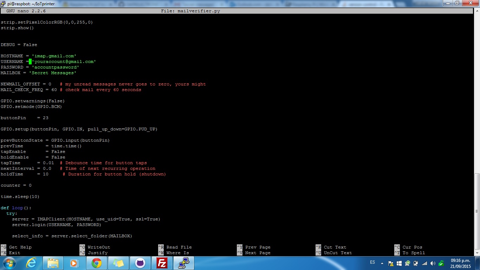Click the 'select_info = server.select_folder(MAILBOX)' line
The height and width of the screenshot is (270, 480).
[x=72, y=236]
